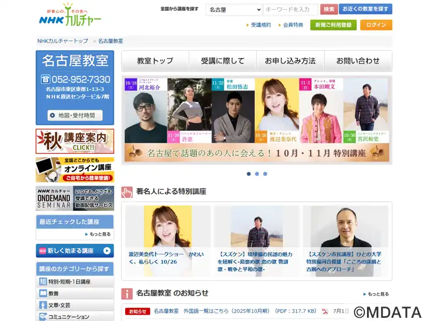This screenshot has height=321, width=428.
Task: Select the second carousel dot
Action: click(x=257, y=174)
